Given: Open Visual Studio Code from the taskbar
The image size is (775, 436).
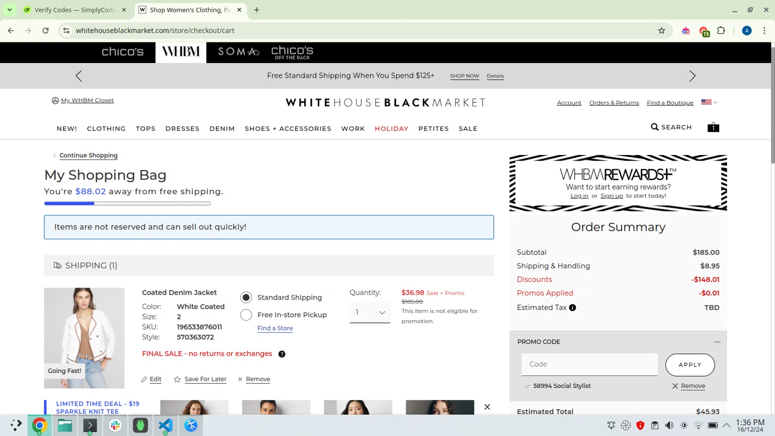Looking at the screenshot, I should 165,425.
